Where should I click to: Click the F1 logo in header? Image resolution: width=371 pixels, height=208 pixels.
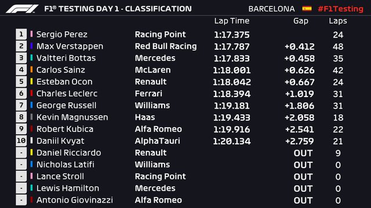22,9
